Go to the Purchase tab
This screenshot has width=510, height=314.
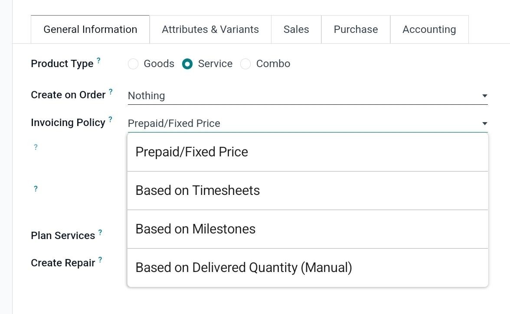coord(356,29)
